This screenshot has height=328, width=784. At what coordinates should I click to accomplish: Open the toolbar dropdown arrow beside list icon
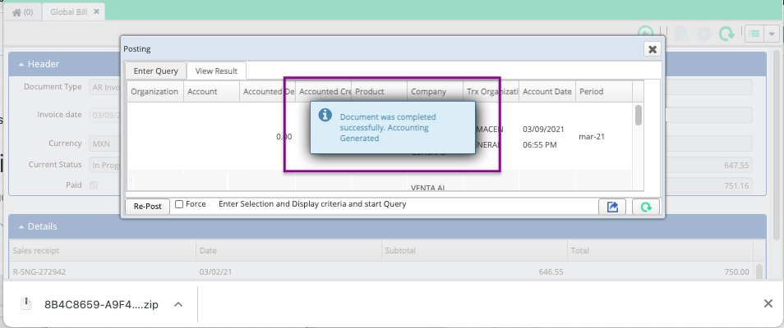pos(772,34)
